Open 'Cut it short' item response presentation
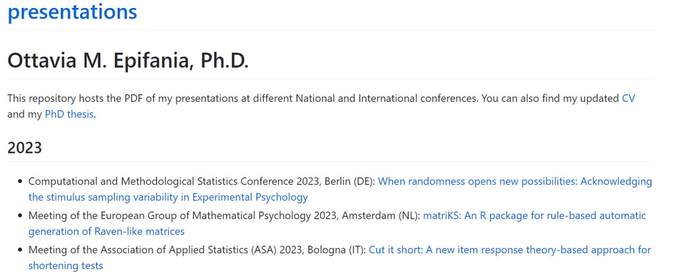 [x=510, y=250]
